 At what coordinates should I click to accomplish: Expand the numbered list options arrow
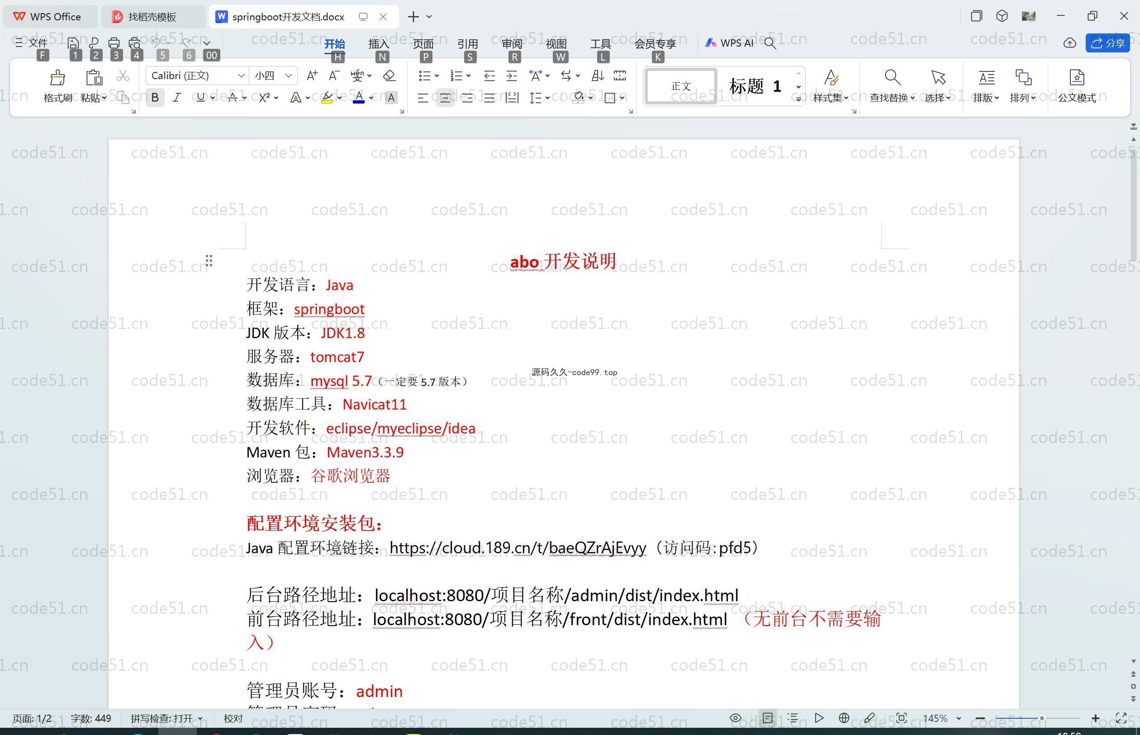coord(469,75)
